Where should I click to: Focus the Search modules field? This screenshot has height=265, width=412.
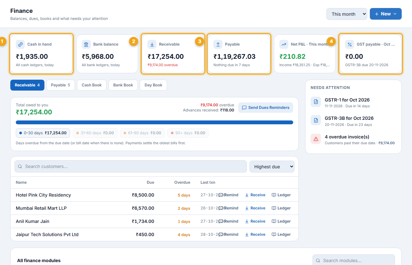point(354,261)
